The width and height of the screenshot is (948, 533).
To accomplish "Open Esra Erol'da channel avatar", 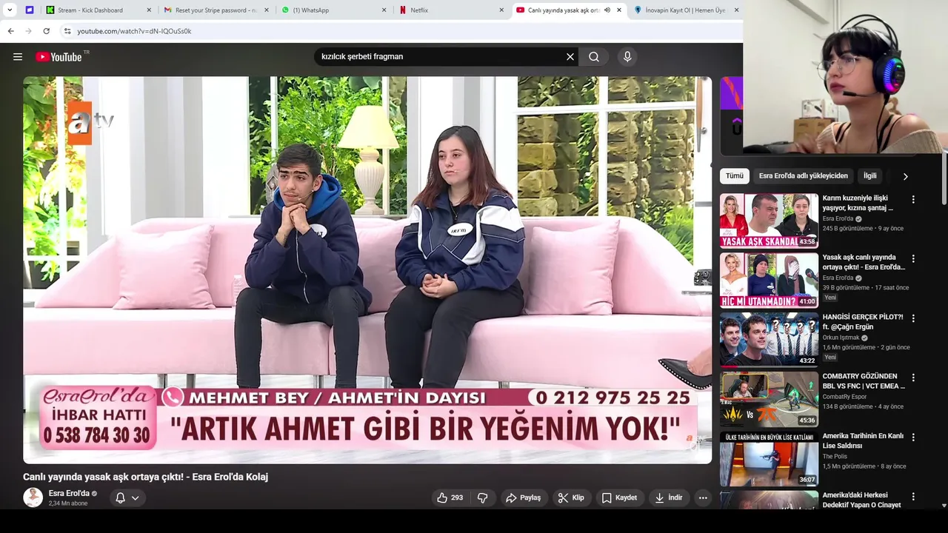I will click(x=33, y=497).
